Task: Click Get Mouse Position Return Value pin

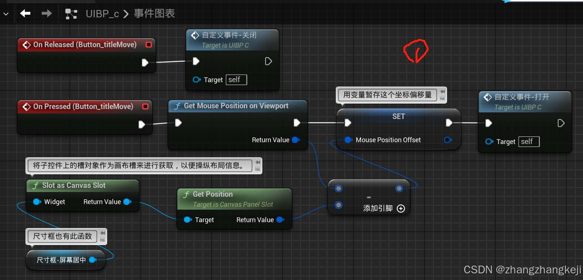Action: [x=296, y=140]
